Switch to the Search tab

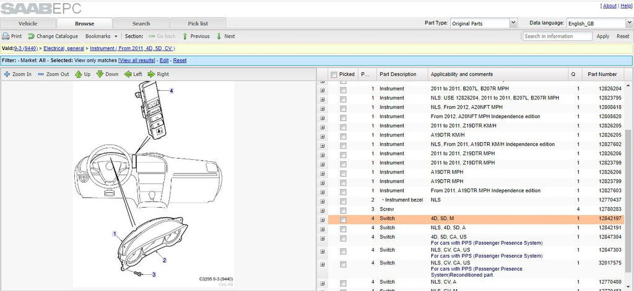[141, 23]
